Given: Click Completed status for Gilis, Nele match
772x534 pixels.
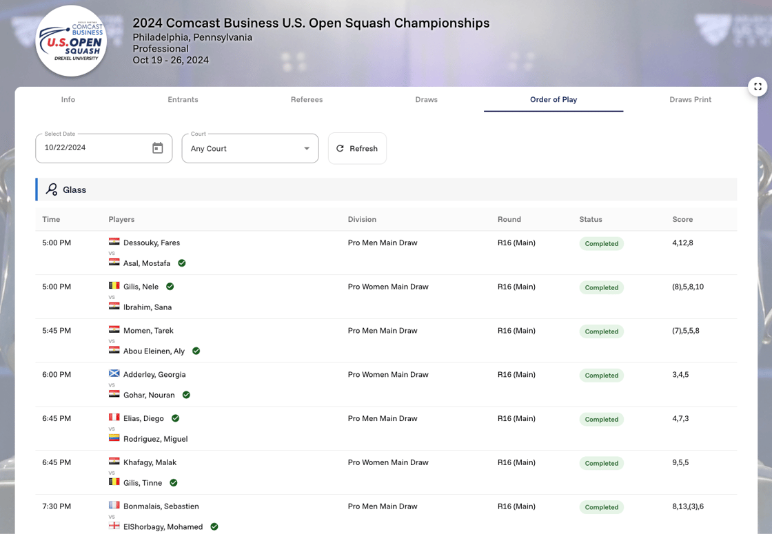Looking at the screenshot, I should tap(601, 287).
